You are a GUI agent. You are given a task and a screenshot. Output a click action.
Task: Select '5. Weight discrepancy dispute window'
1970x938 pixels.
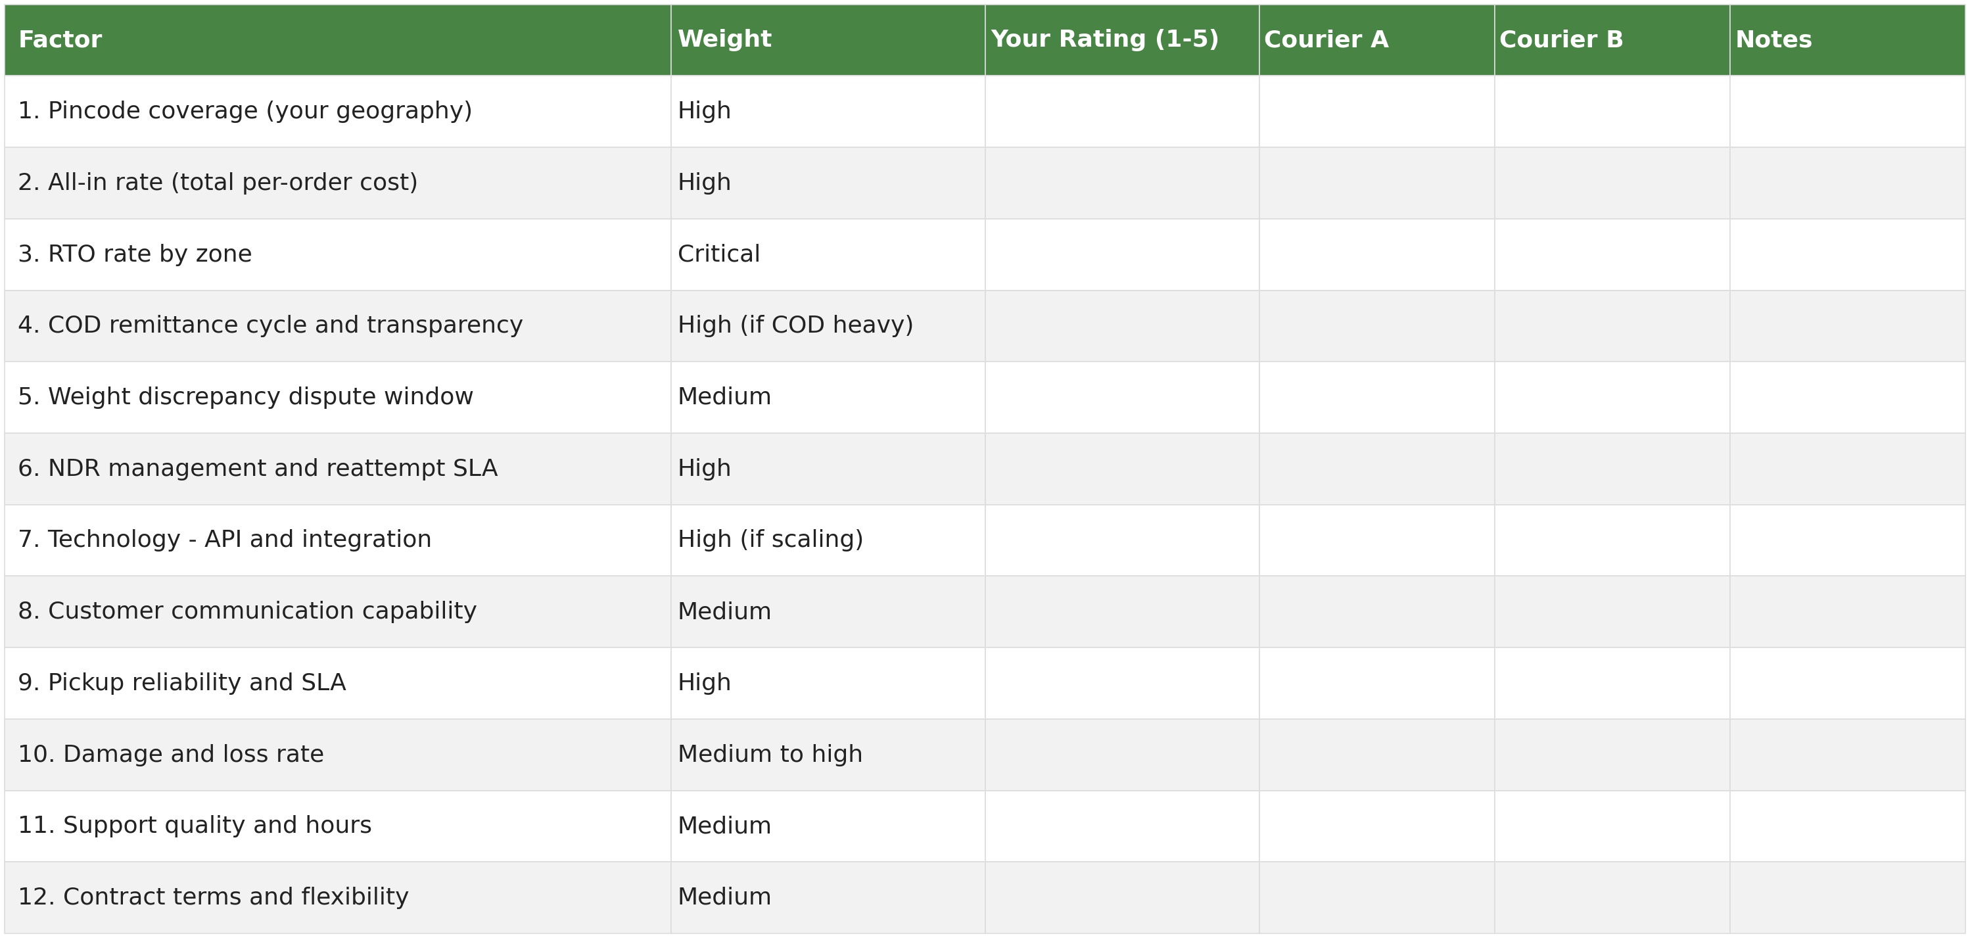point(337,398)
